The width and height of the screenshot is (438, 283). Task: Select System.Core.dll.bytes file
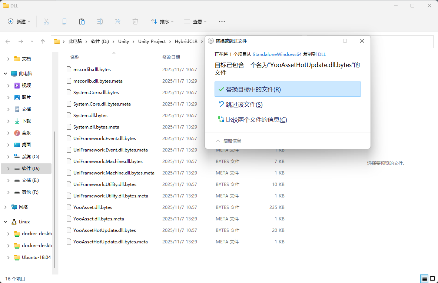tap(96, 92)
